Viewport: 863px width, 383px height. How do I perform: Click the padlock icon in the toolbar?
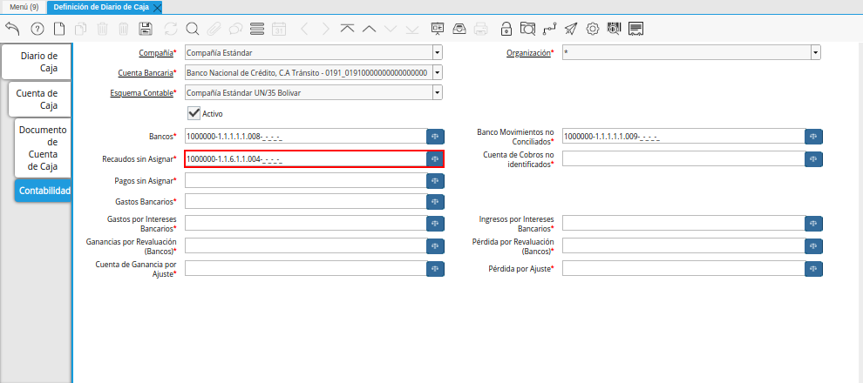pos(506,29)
